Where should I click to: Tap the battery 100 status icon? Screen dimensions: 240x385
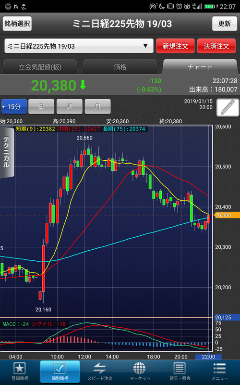[209, 7]
